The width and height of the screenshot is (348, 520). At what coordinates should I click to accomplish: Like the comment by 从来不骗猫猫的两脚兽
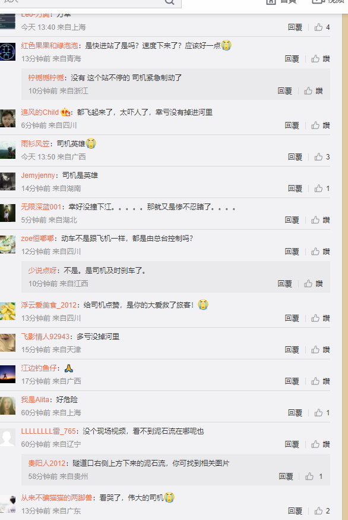point(322,510)
